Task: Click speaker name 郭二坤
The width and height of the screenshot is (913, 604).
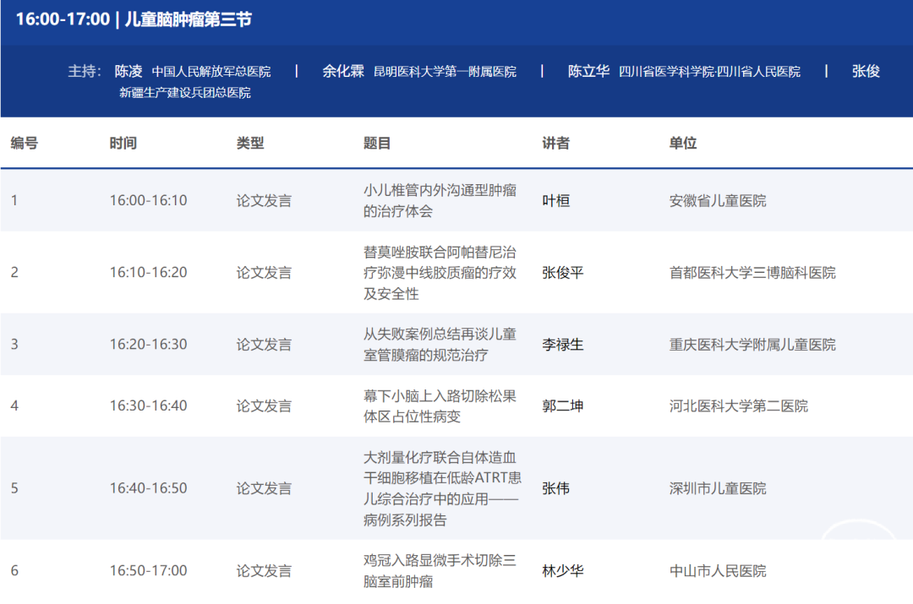Action: pyautogui.click(x=562, y=406)
